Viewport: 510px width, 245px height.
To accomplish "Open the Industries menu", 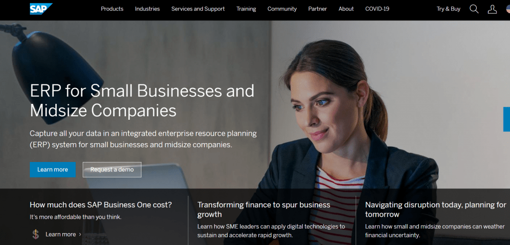I will (x=147, y=9).
